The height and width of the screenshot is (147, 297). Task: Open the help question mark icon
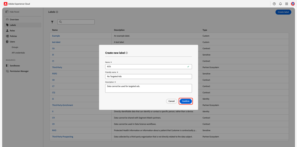click(x=274, y=4)
